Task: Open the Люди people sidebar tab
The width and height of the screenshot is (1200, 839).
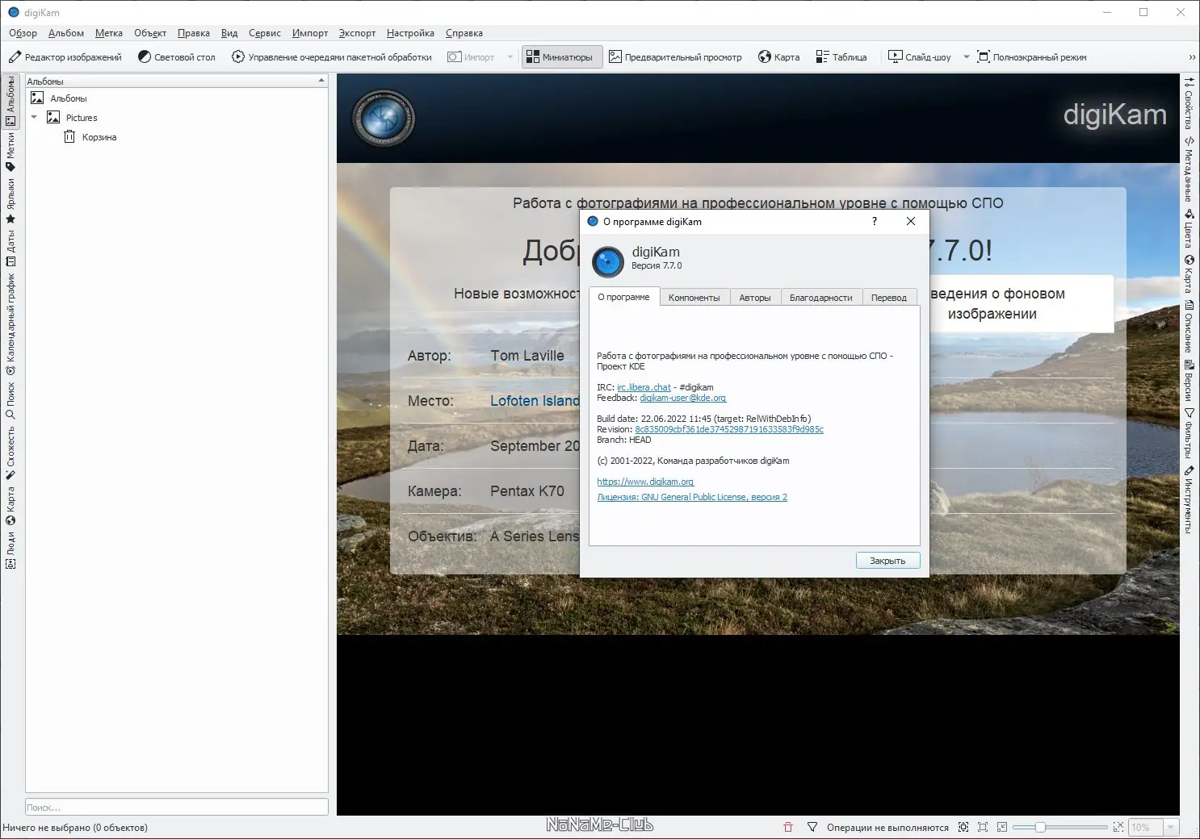Action: pos(10,550)
